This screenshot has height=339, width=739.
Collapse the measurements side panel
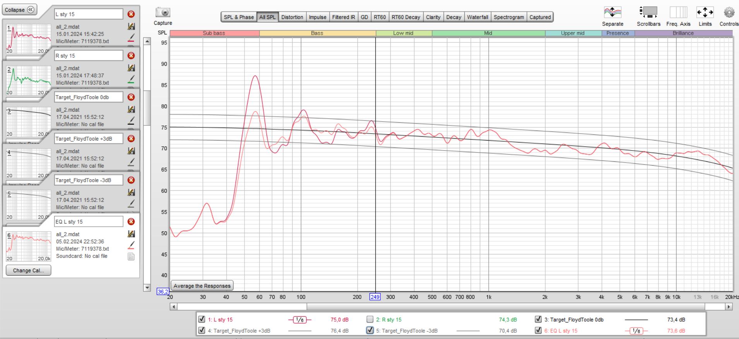[20, 10]
